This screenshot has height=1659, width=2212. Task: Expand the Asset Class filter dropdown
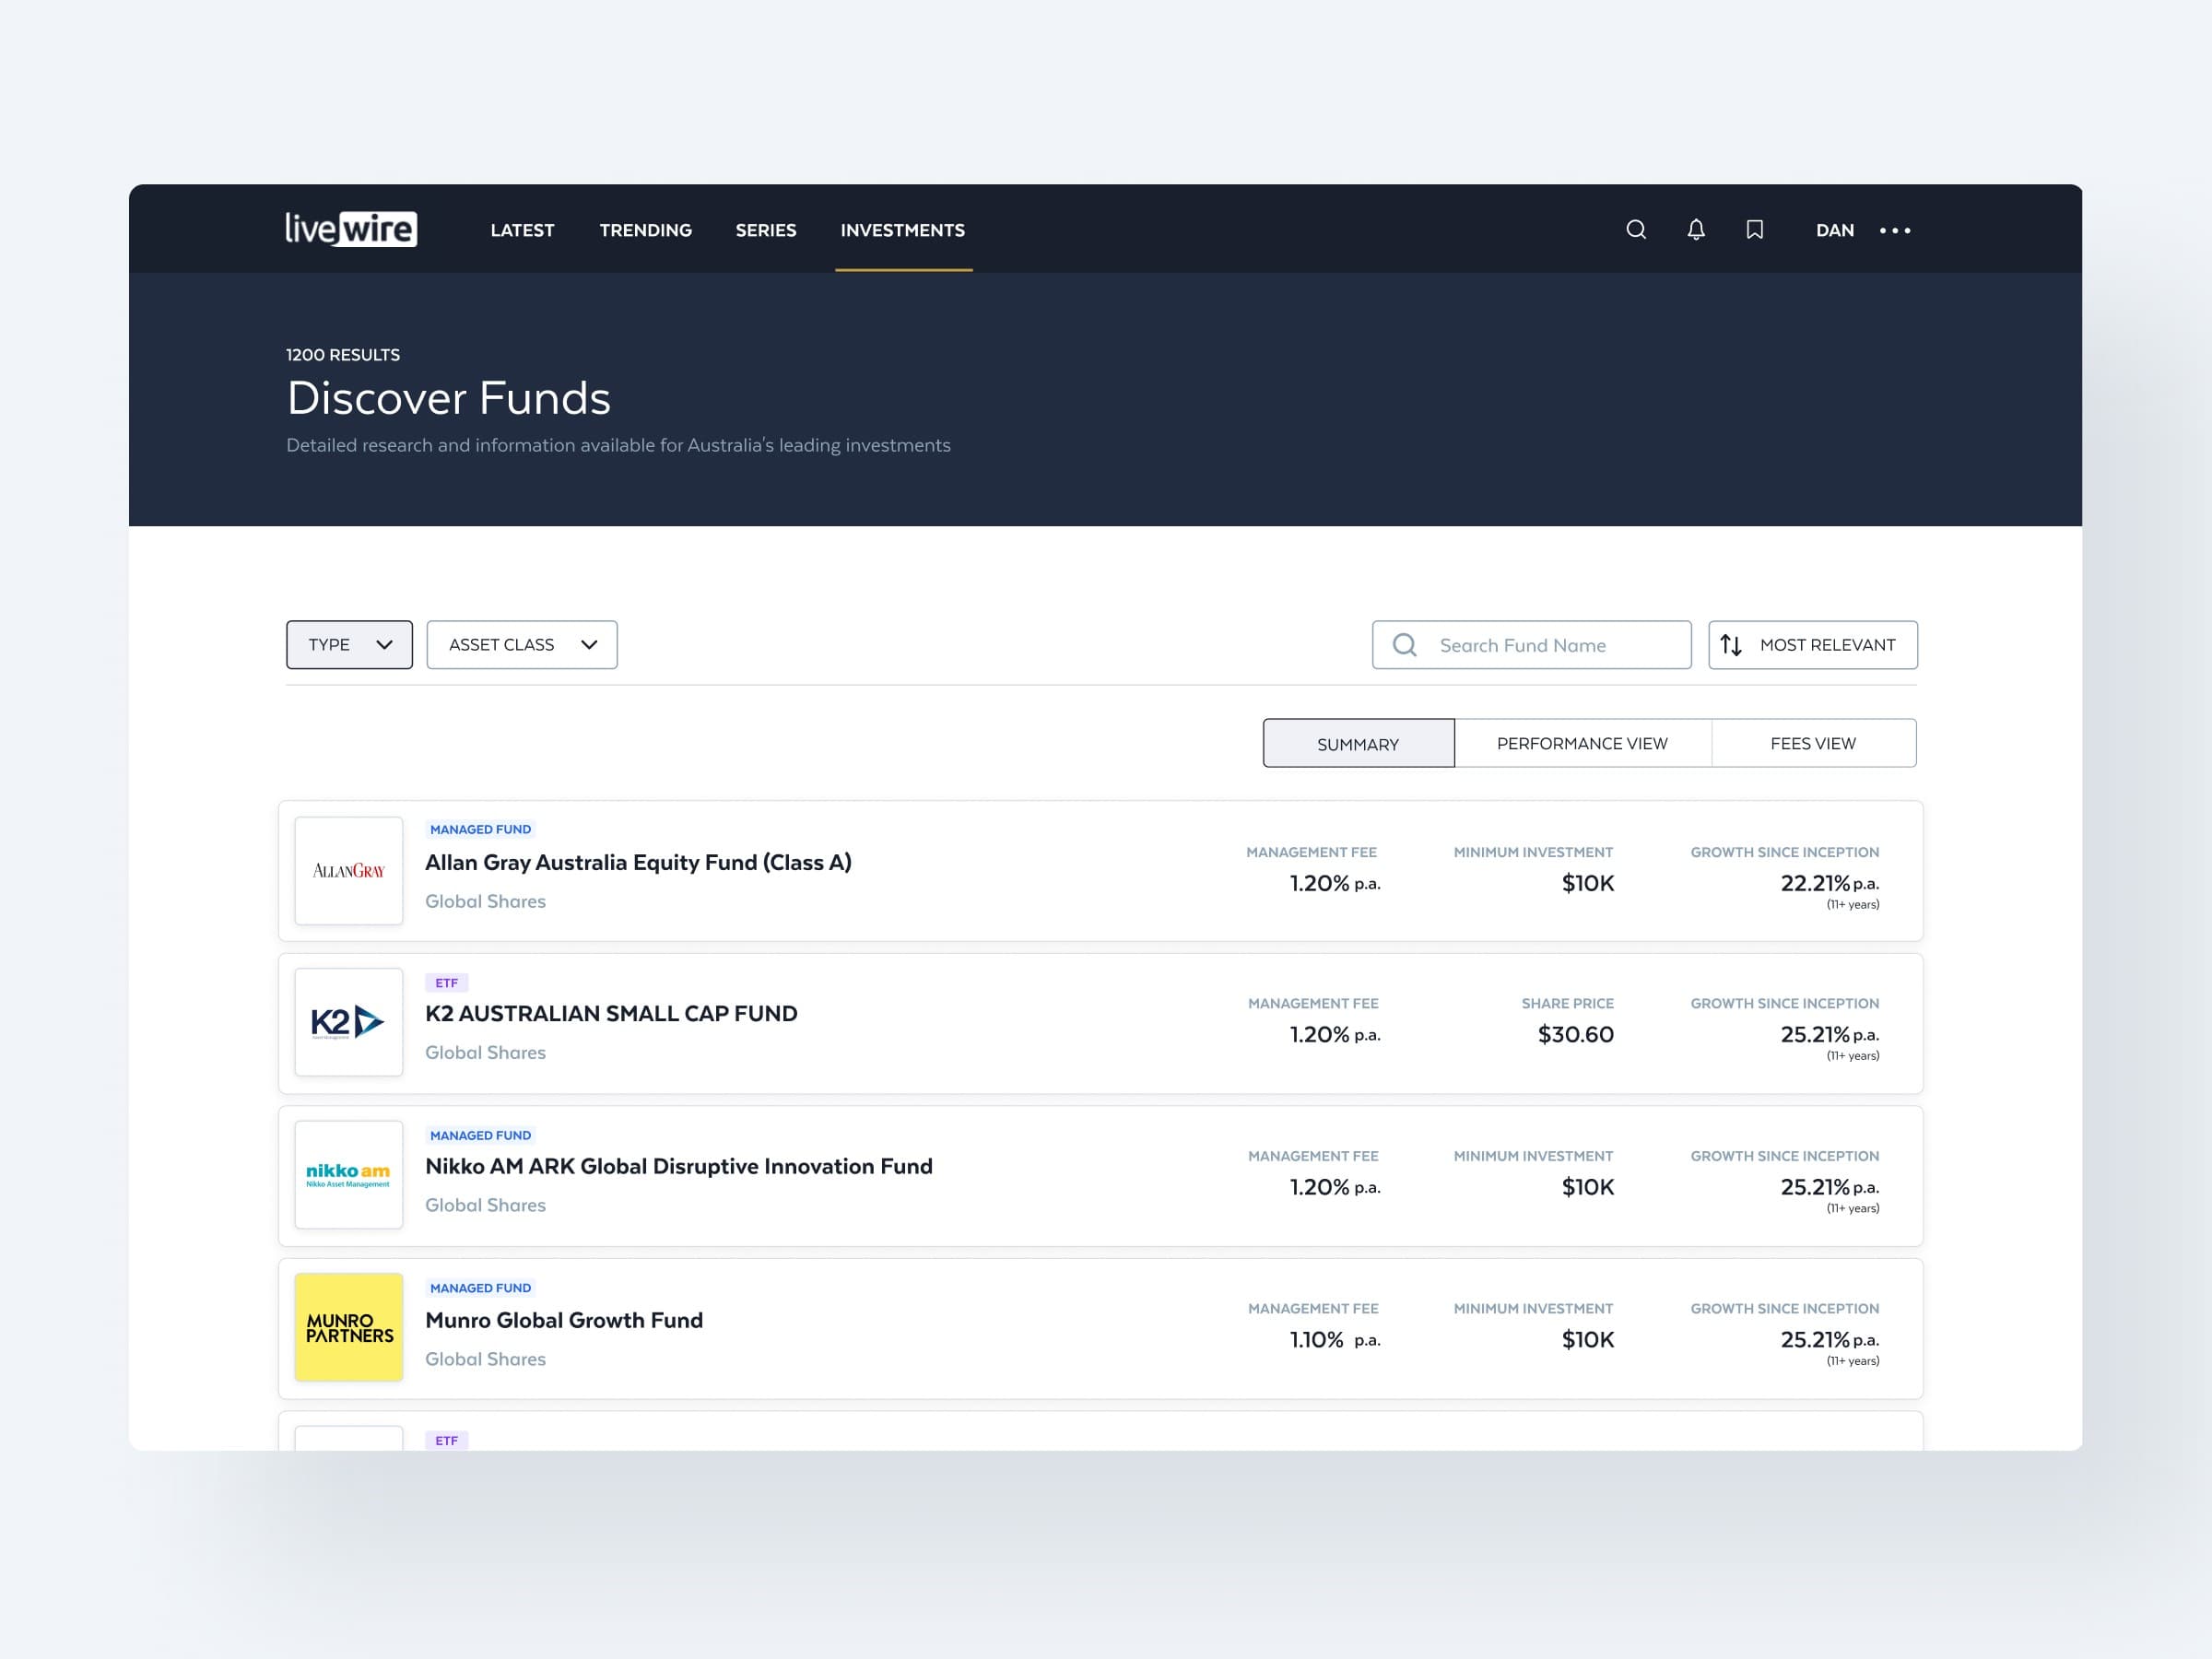[522, 645]
